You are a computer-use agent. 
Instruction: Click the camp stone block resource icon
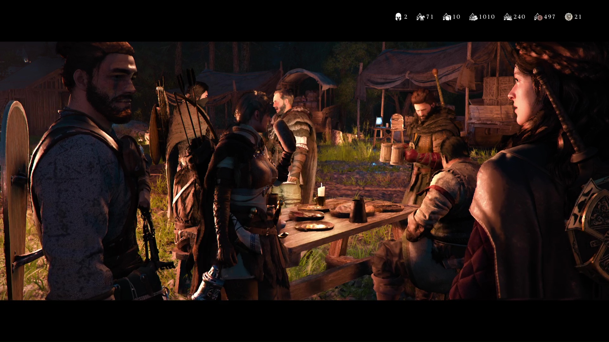(x=447, y=17)
